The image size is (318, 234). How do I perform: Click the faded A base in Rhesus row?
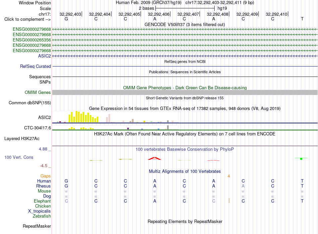point(243,186)
